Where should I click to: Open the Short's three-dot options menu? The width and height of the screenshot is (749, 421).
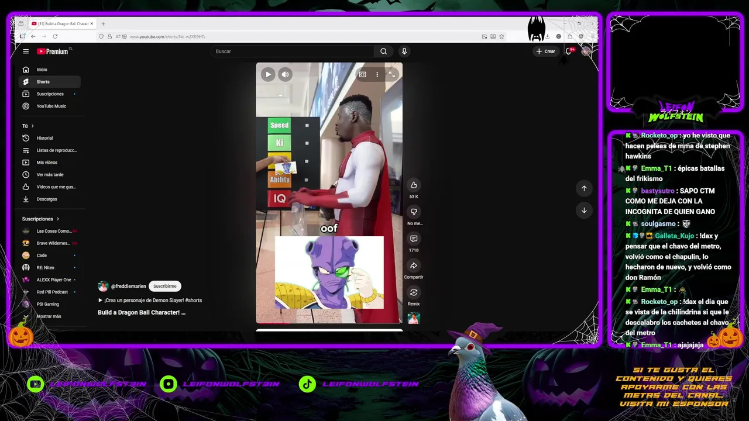[377, 74]
